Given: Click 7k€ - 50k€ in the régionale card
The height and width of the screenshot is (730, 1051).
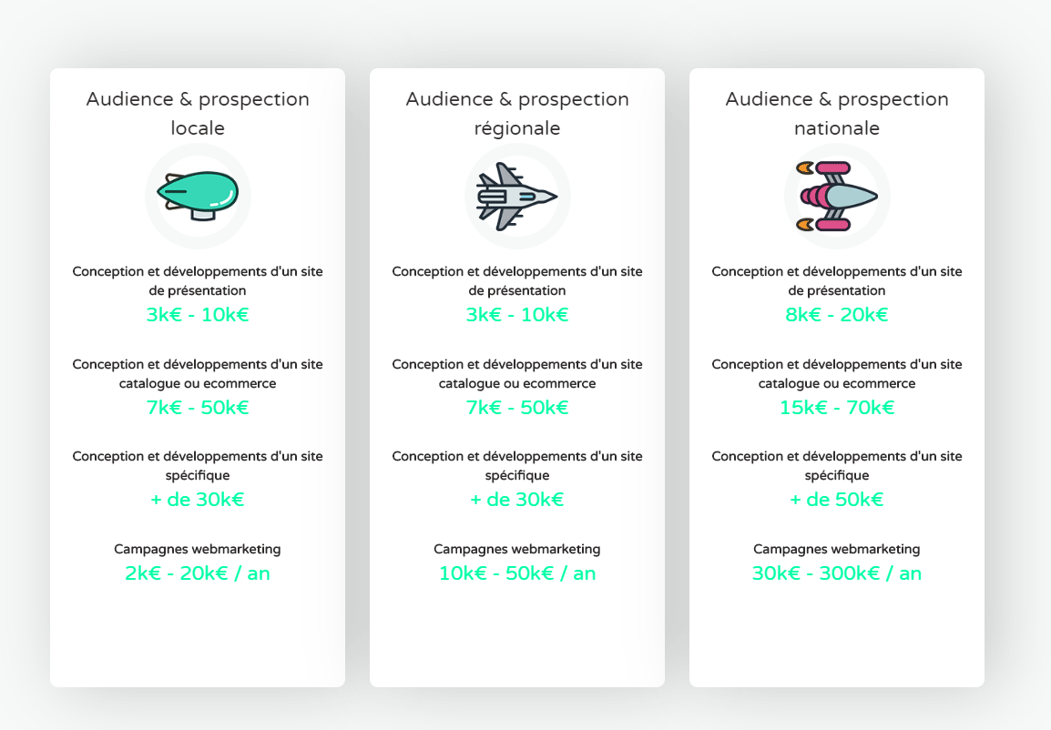Looking at the screenshot, I should [x=517, y=407].
